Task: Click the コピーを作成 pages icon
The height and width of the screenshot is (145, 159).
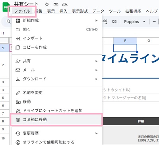Action: 18,48
